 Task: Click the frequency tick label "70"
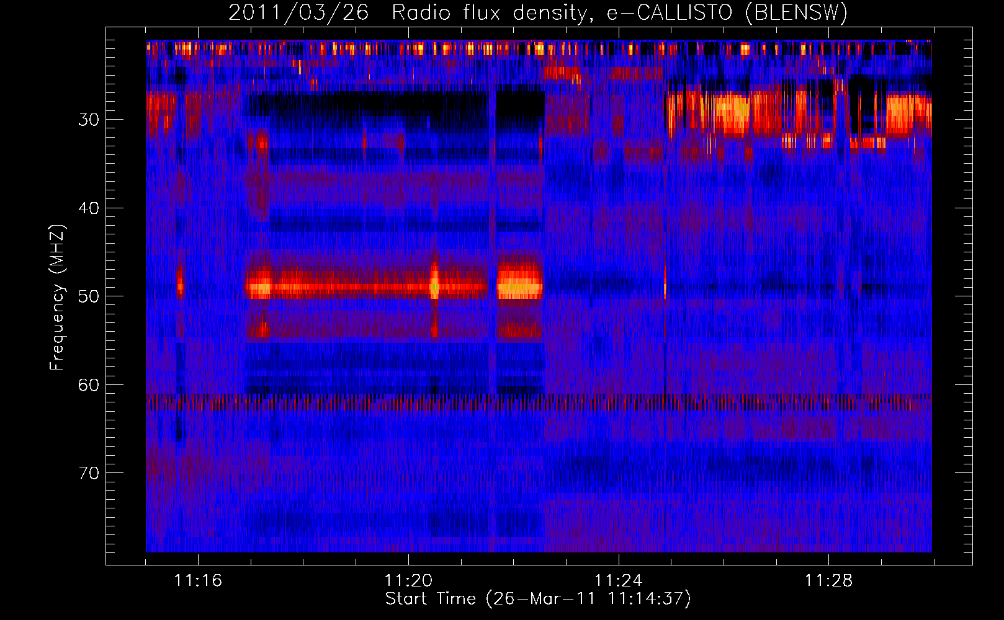tap(89, 474)
